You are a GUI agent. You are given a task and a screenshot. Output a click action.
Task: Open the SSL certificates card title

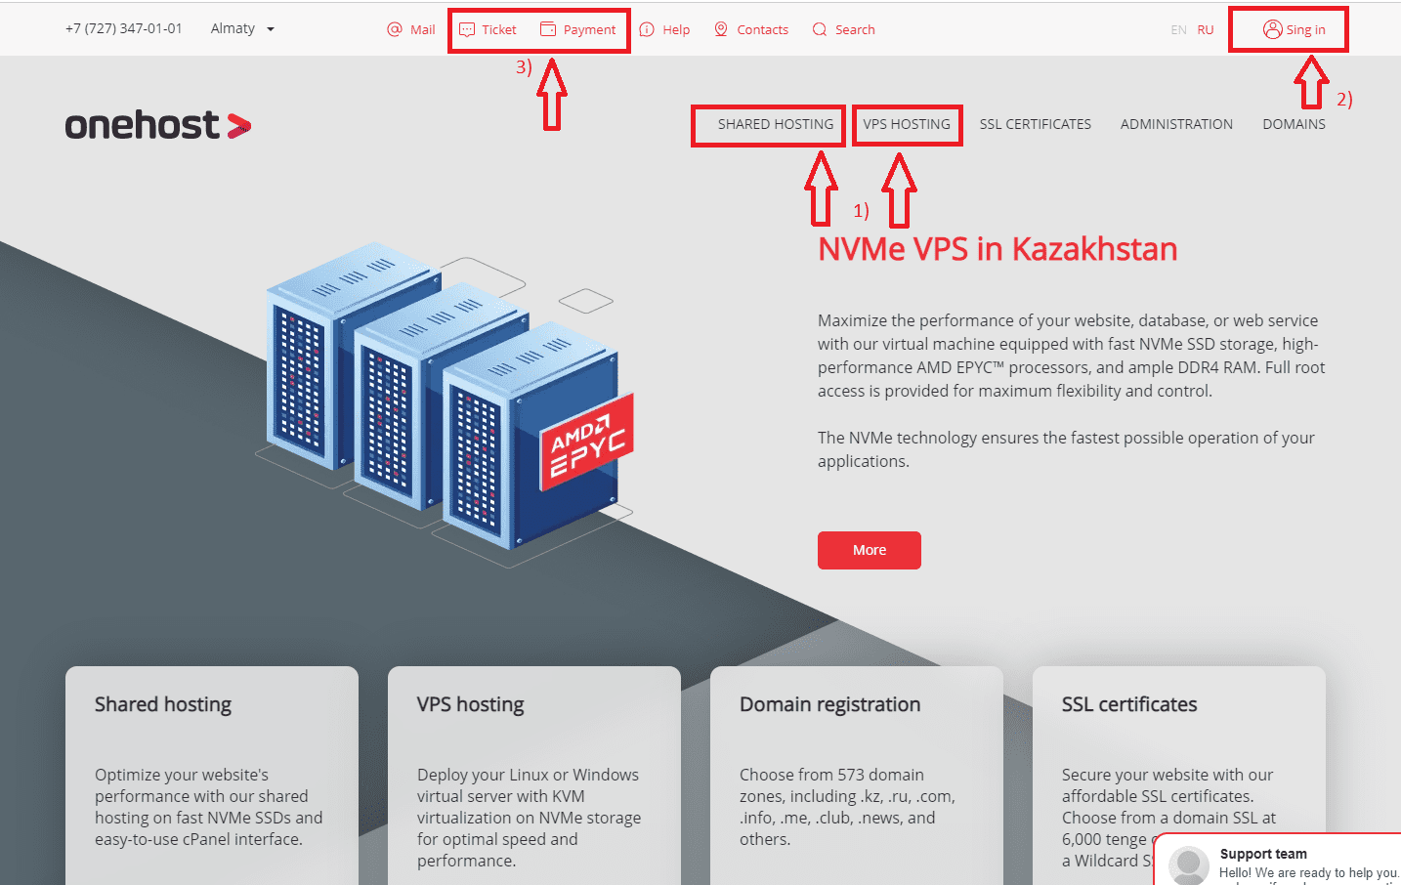(x=1129, y=704)
